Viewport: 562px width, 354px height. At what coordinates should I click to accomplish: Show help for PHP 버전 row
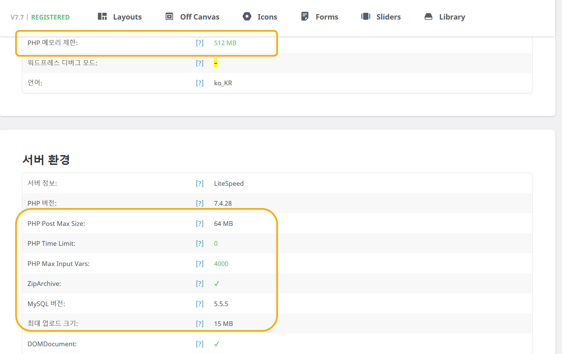click(200, 203)
